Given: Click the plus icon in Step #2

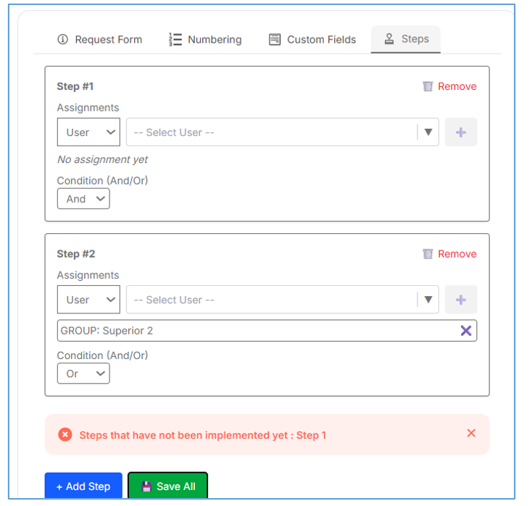Looking at the screenshot, I should coord(461,300).
